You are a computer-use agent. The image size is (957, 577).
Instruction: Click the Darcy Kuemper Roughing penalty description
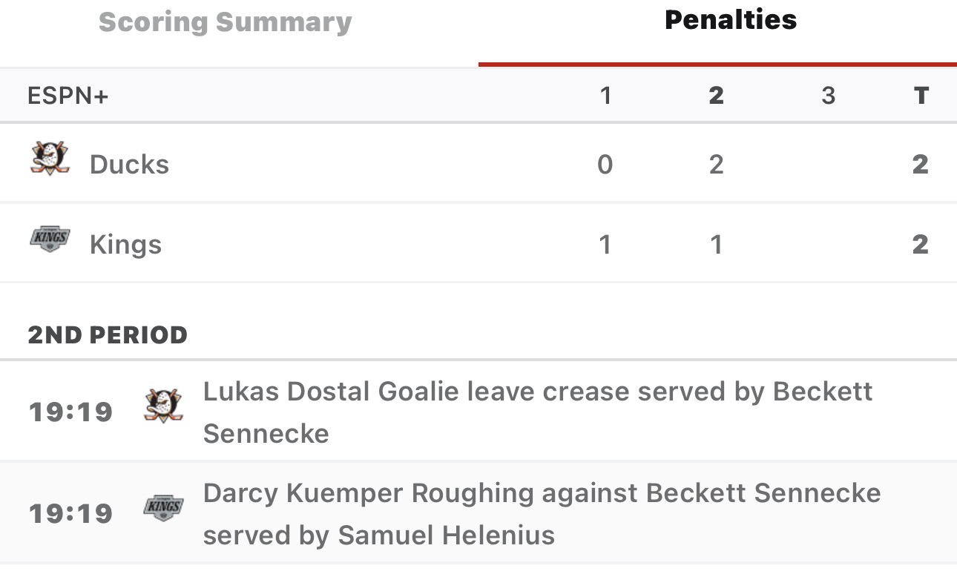pyautogui.click(x=542, y=513)
